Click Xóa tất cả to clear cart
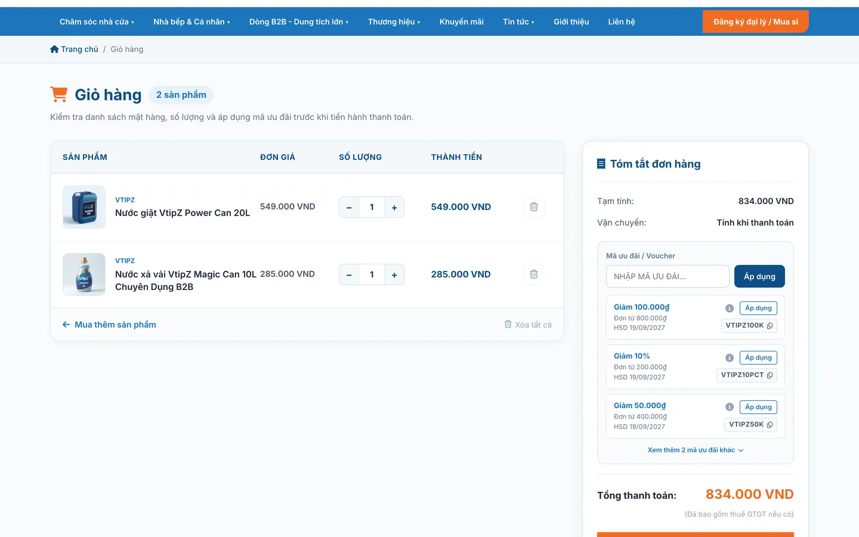Viewport: 859px width, 537px height. coord(528,325)
